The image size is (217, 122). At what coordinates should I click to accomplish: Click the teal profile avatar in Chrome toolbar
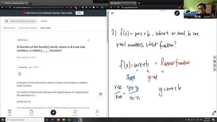click(102, 7)
